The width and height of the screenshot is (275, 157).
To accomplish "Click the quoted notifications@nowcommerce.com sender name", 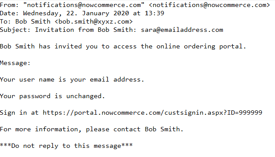I will pyautogui.click(x=84, y=5).
